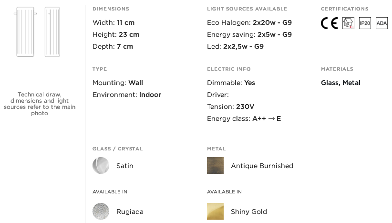Click the Satin finish label
This screenshot has width=392, height=223.
pyautogui.click(x=125, y=166)
